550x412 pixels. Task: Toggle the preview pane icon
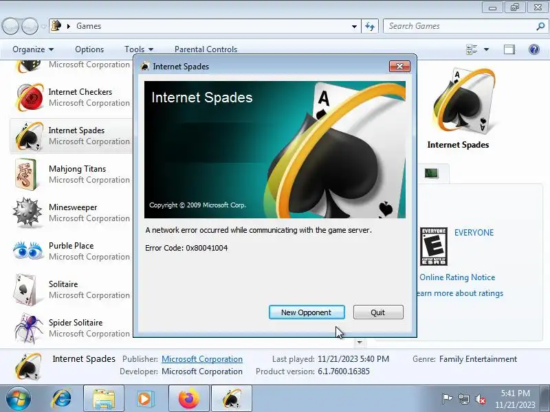click(x=509, y=49)
